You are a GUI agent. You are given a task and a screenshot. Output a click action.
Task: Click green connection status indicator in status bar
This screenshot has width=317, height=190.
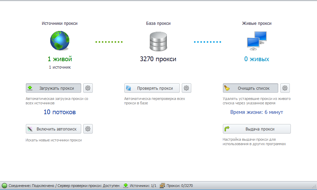[4, 186]
